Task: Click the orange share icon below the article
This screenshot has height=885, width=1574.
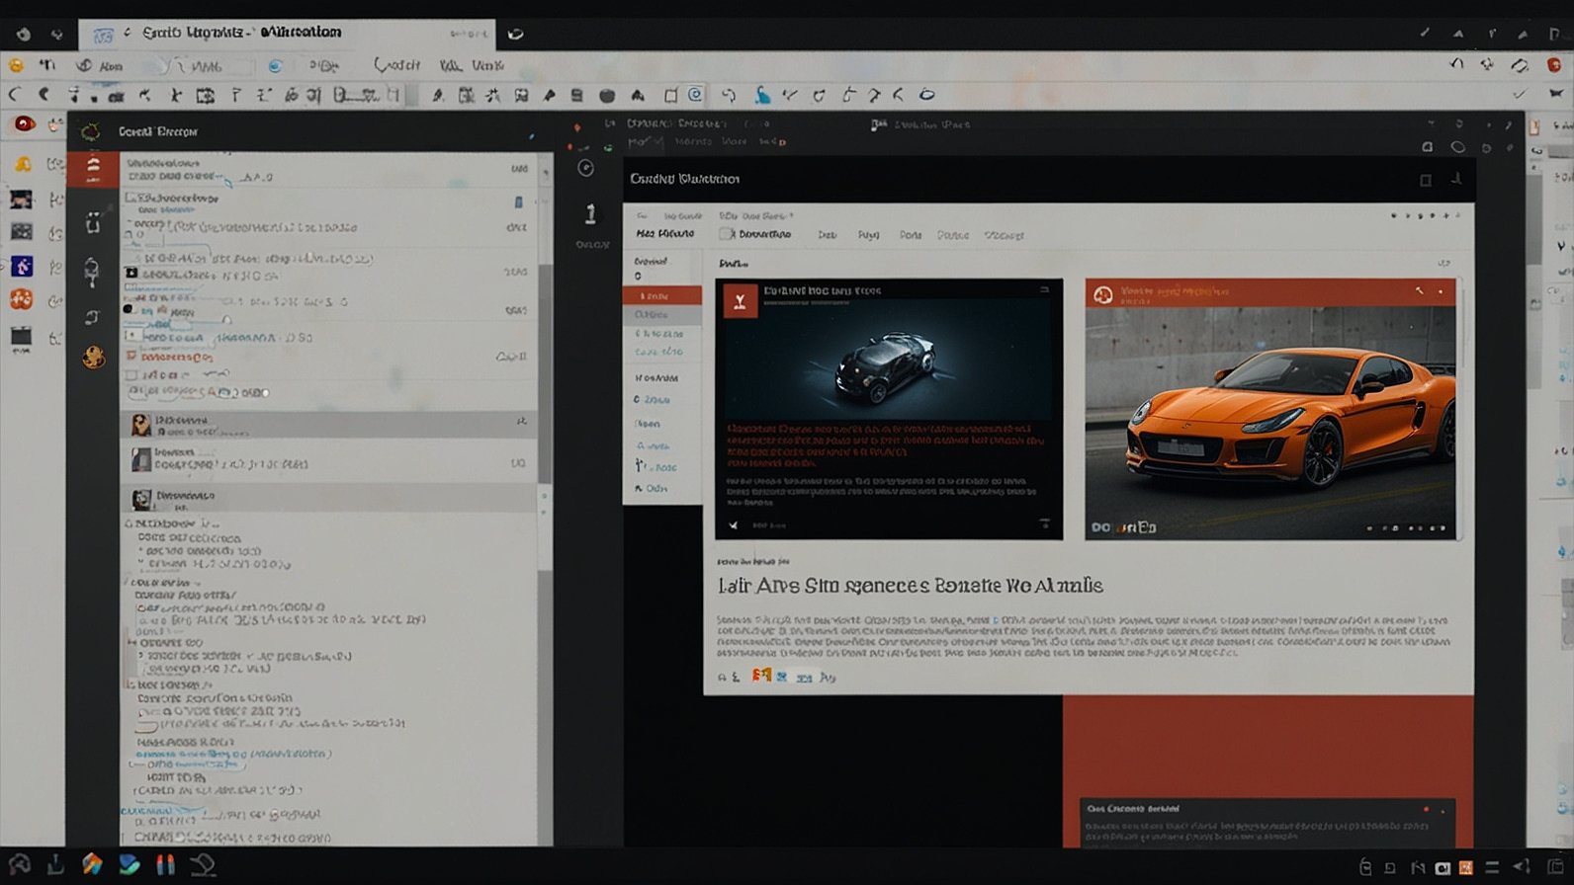Action: pyautogui.click(x=760, y=676)
